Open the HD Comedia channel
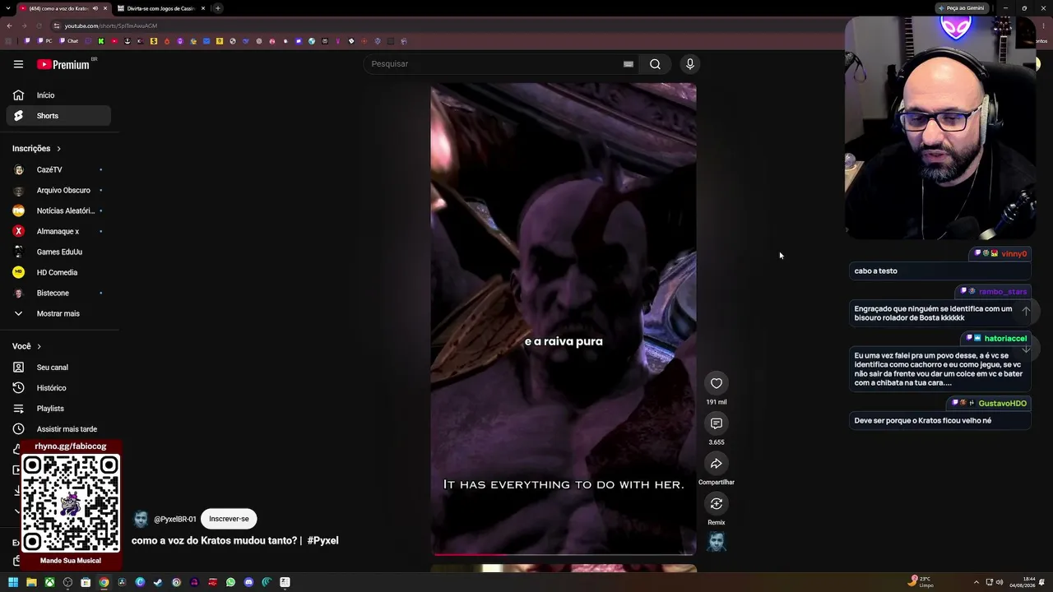This screenshot has width=1053, height=592. (58, 273)
